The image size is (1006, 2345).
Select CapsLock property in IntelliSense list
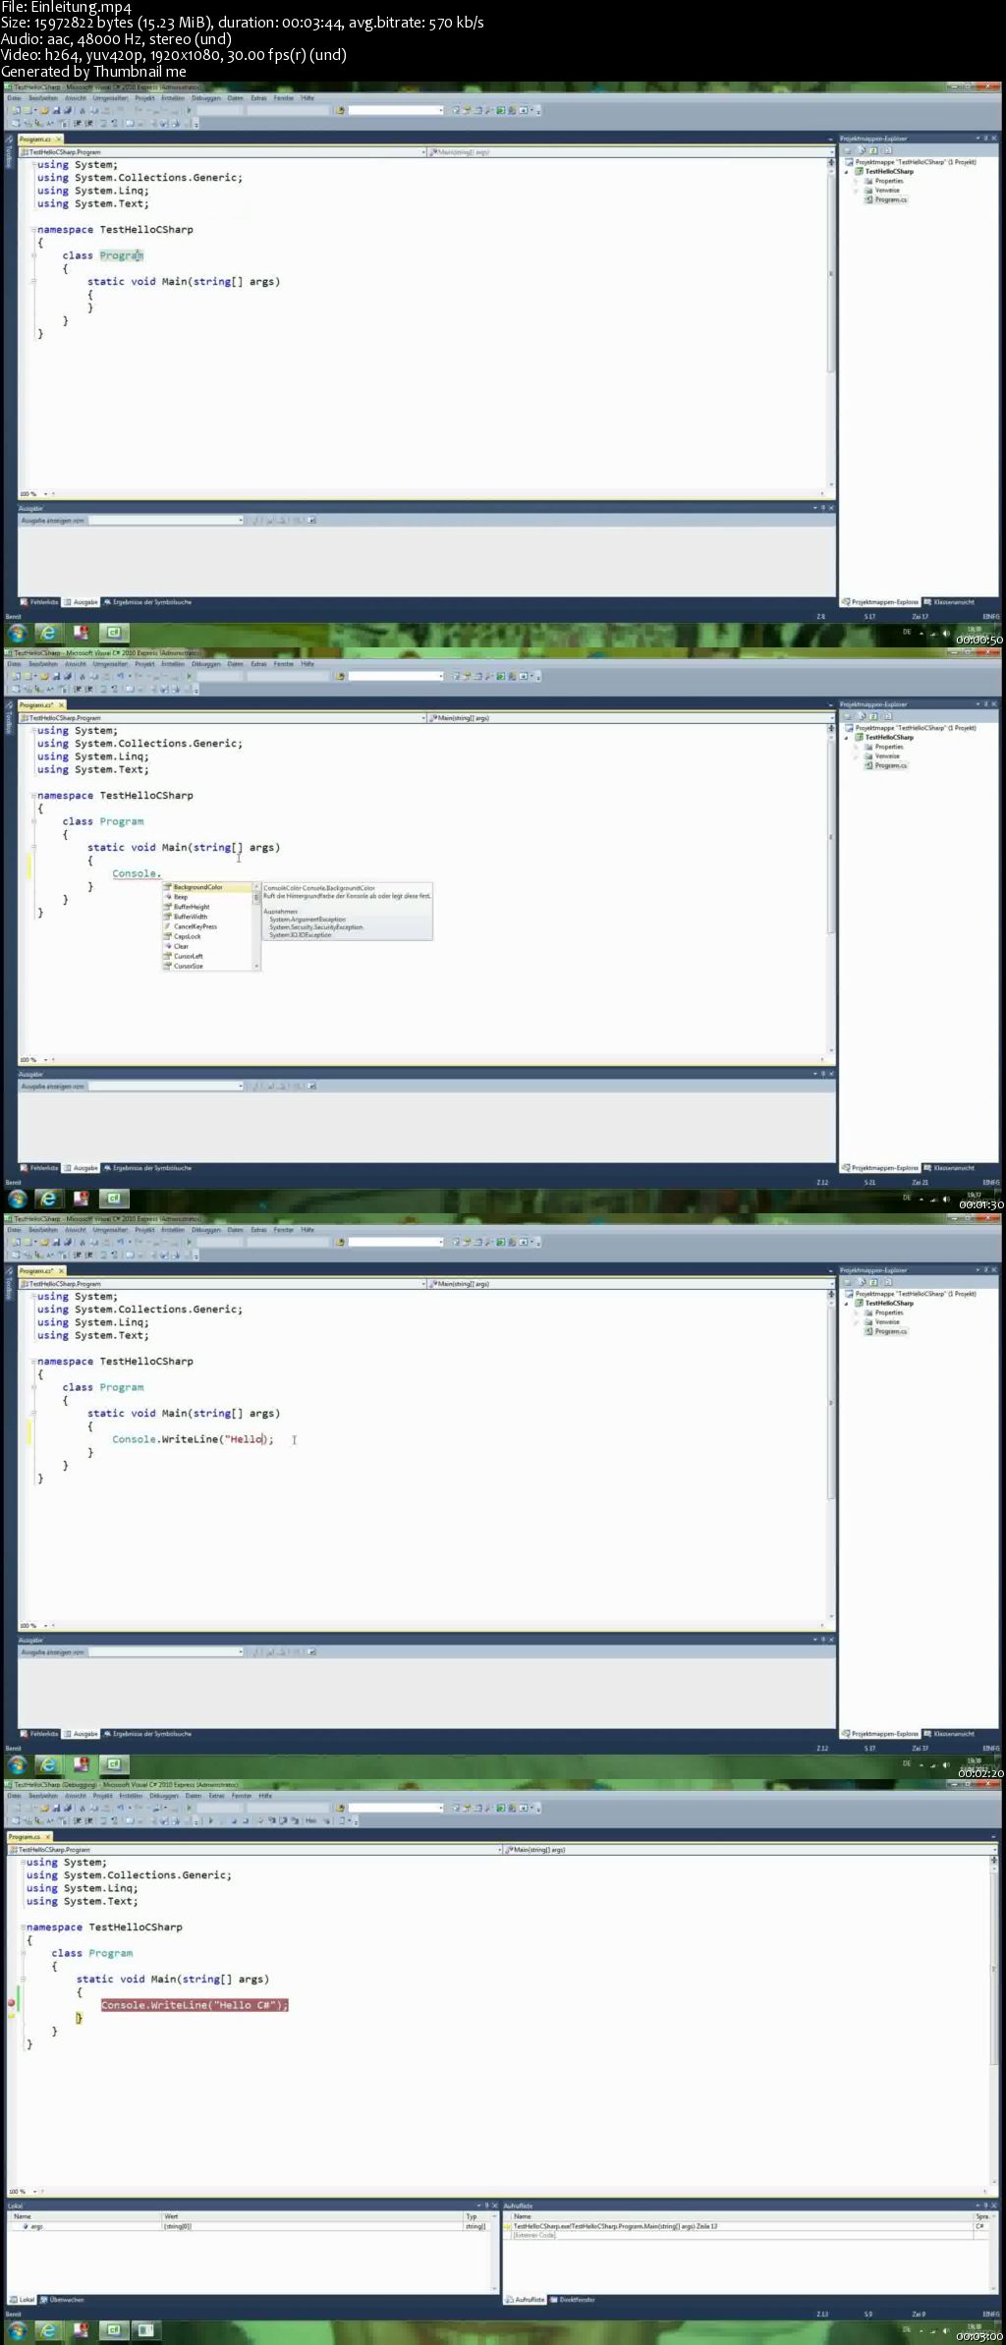[x=207, y=936]
